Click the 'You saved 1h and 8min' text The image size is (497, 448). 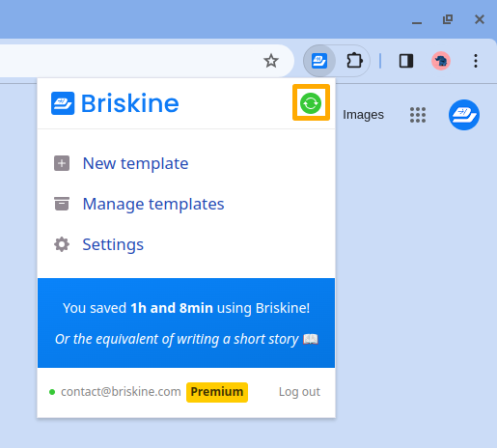click(x=186, y=308)
